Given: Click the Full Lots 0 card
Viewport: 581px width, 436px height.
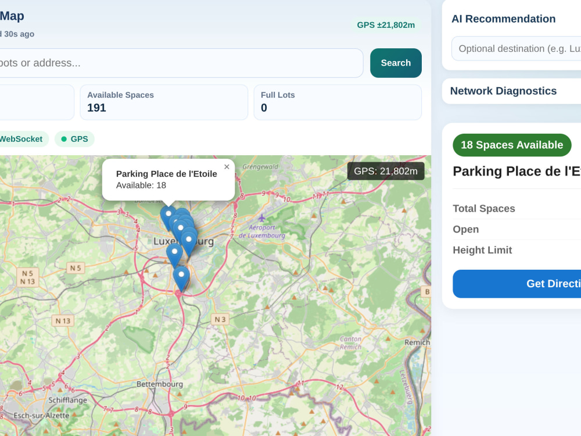Looking at the screenshot, I should 338,102.
